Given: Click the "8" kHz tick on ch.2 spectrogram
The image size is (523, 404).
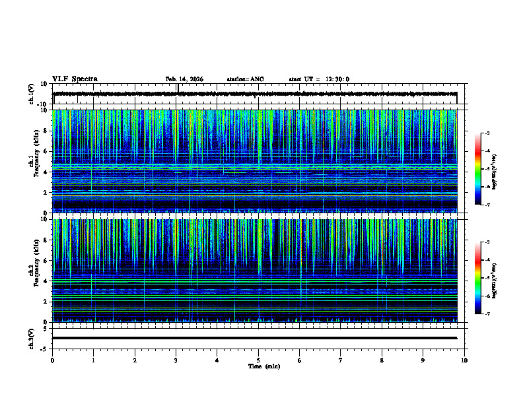Looking at the screenshot, I should (46, 240).
